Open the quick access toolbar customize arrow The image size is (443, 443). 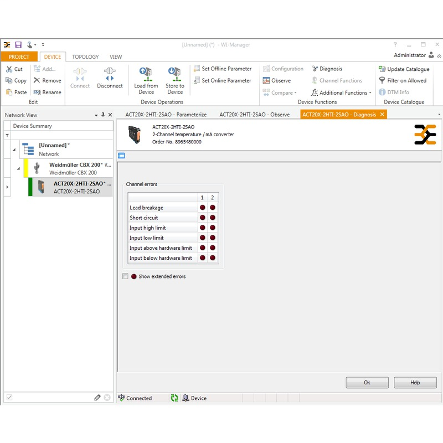pyautogui.click(x=43, y=45)
